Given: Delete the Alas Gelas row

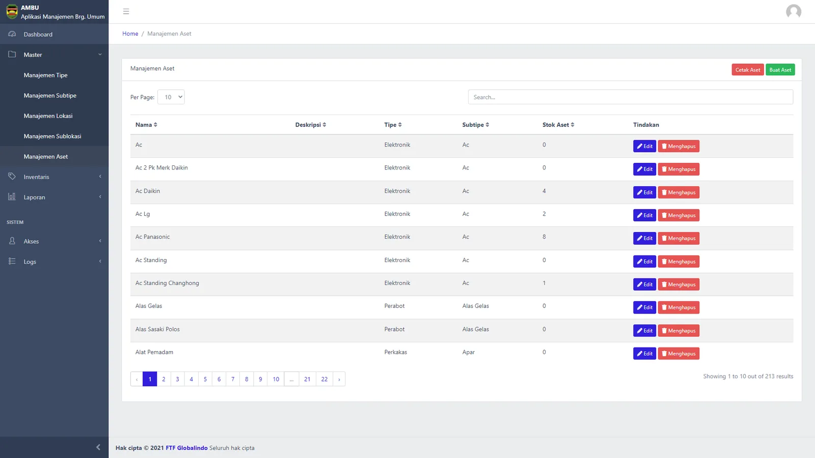Looking at the screenshot, I should click(x=678, y=307).
